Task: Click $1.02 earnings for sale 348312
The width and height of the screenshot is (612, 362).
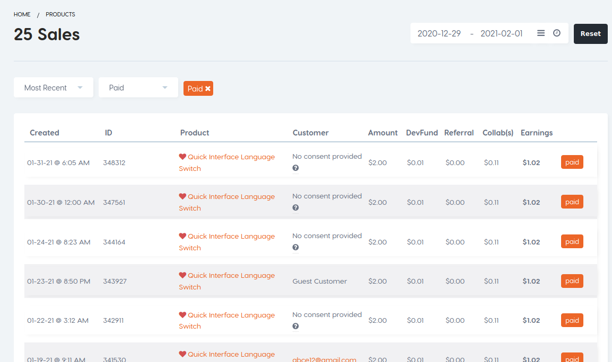Action: [531, 163]
